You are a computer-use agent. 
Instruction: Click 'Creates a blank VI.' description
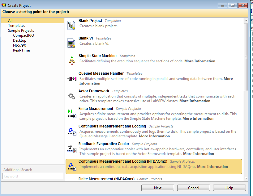[94, 44]
